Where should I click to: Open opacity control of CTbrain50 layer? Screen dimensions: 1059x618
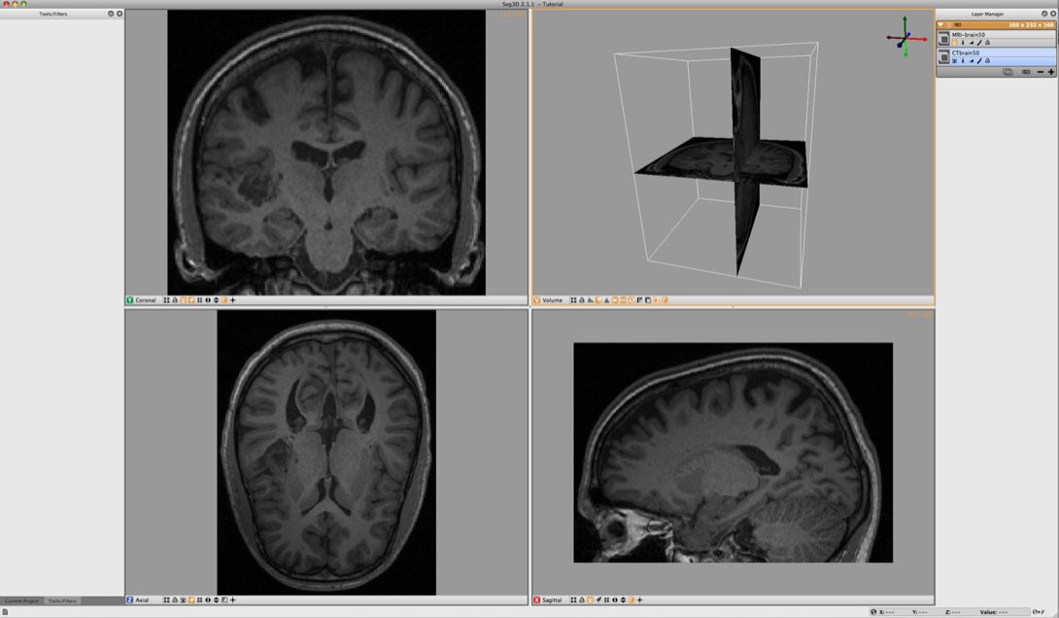pyautogui.click(x=972, y=61)
